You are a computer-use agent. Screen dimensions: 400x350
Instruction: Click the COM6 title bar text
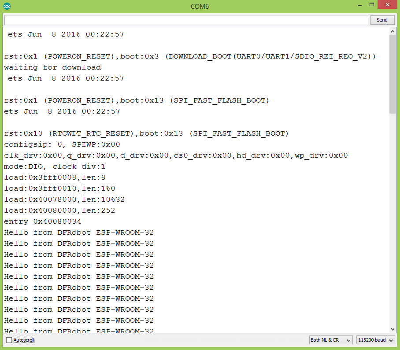point(200,6)
